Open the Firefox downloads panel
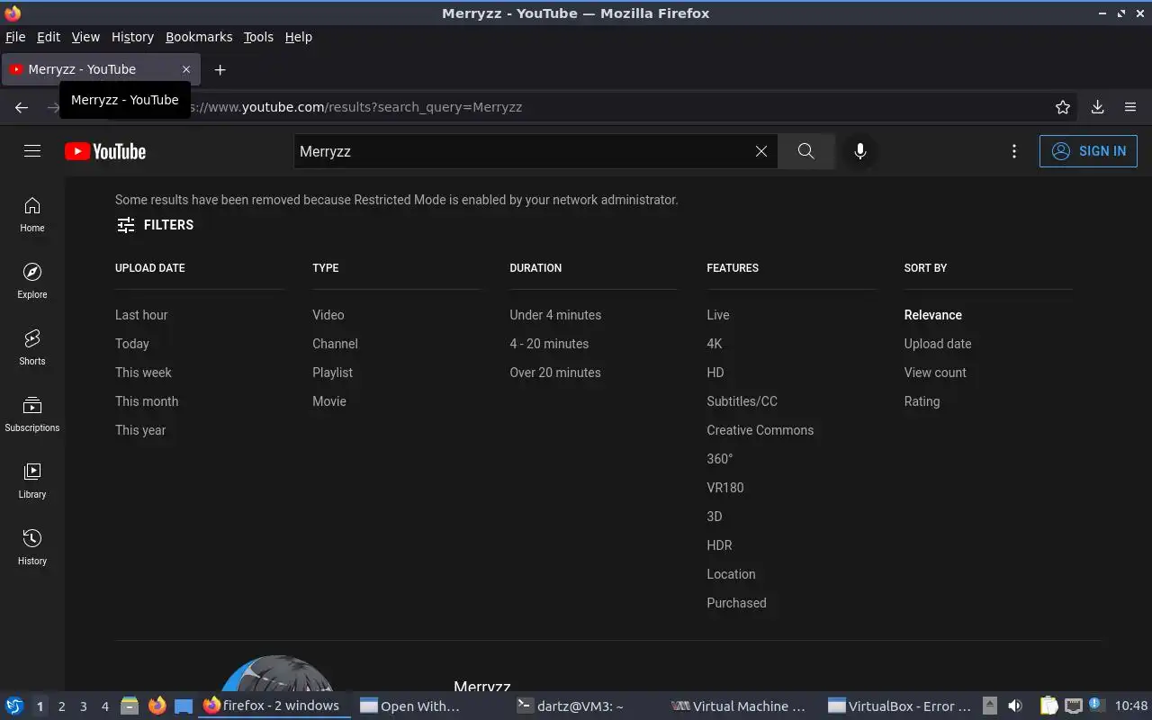Image resolution: width=1152 pixels, height=720 pixels. click(x=1098, y=107)
